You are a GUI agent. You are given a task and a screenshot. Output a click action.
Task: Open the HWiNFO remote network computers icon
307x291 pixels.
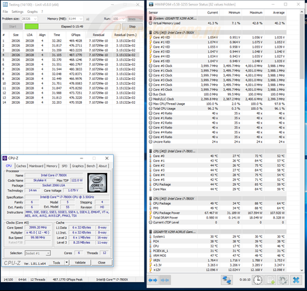226,280
